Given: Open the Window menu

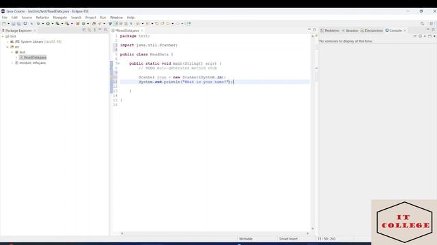Looking at the screenshot, I should coord(116,18).
